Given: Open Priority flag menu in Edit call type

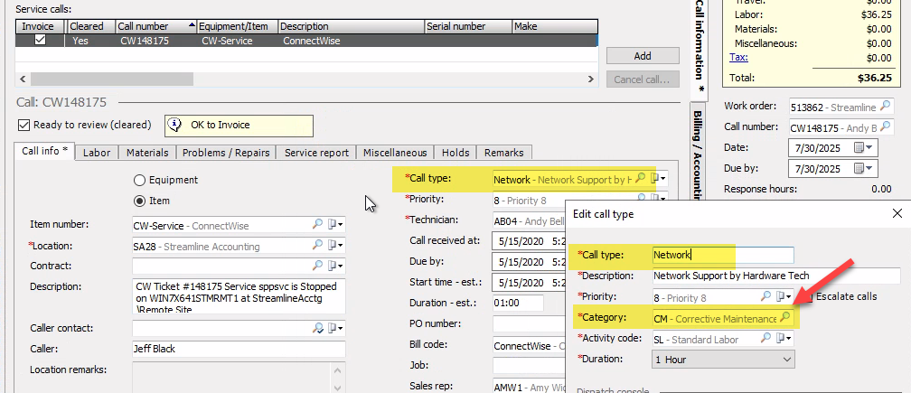Looking at the screenshot, I should coord(784,296).
